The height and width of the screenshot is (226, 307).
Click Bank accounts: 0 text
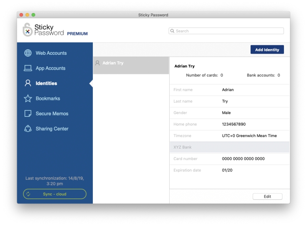coord(263,75)
